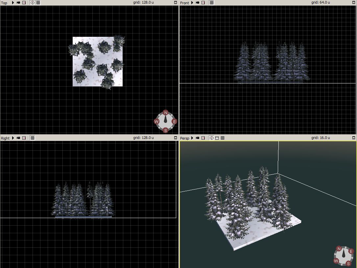
Task: Click the compass gizmo in Top viewport
Action: 166,122
